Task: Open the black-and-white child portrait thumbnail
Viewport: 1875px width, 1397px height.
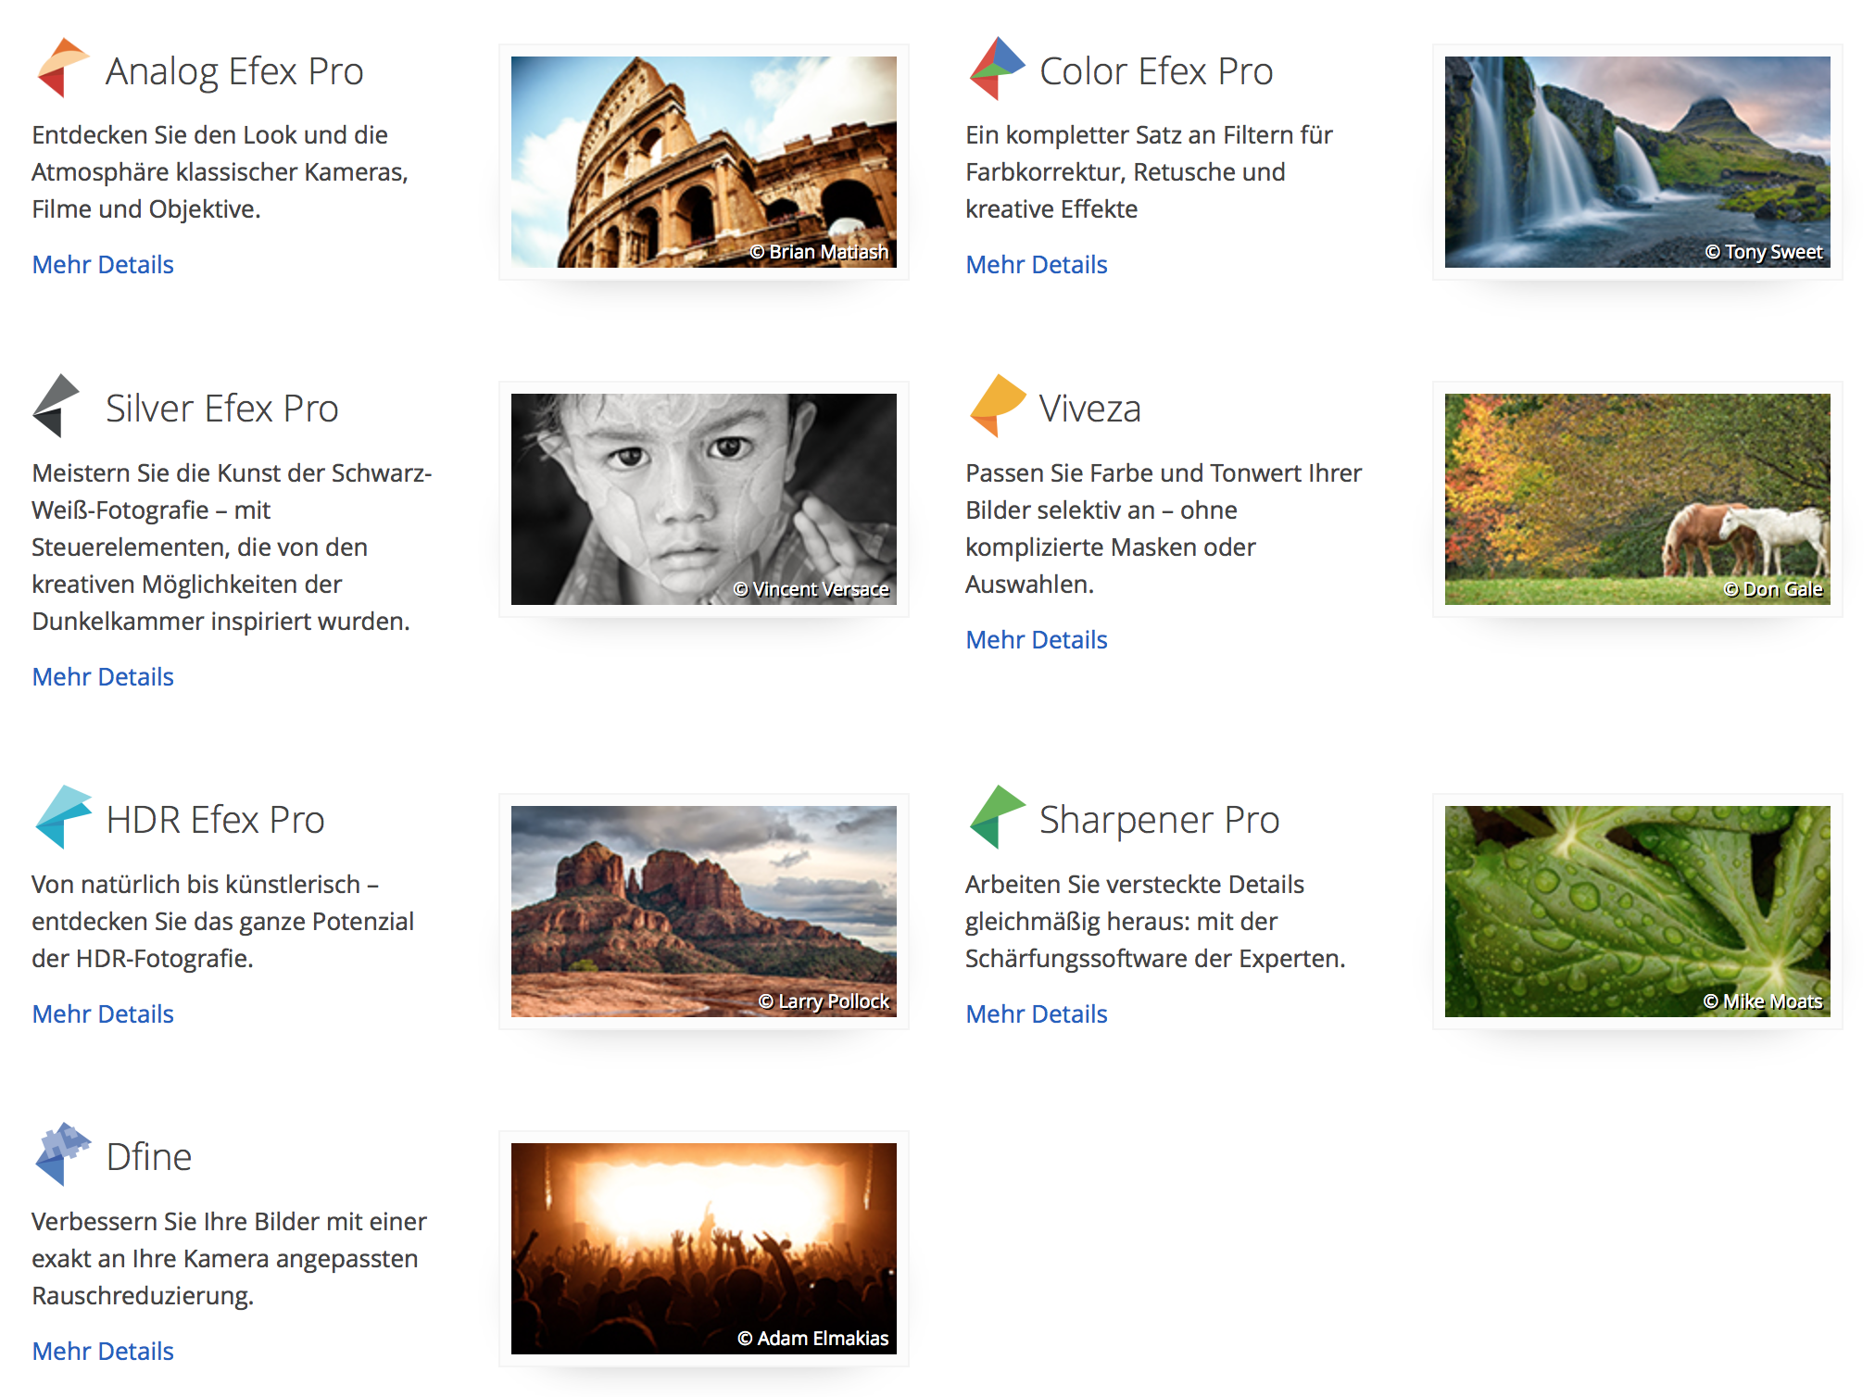Action: 703,499
